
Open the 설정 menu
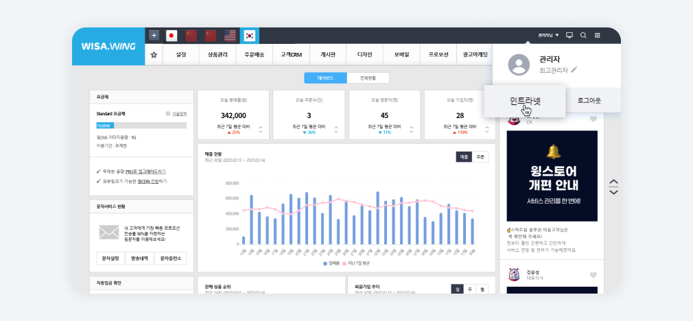coord(180,55)
